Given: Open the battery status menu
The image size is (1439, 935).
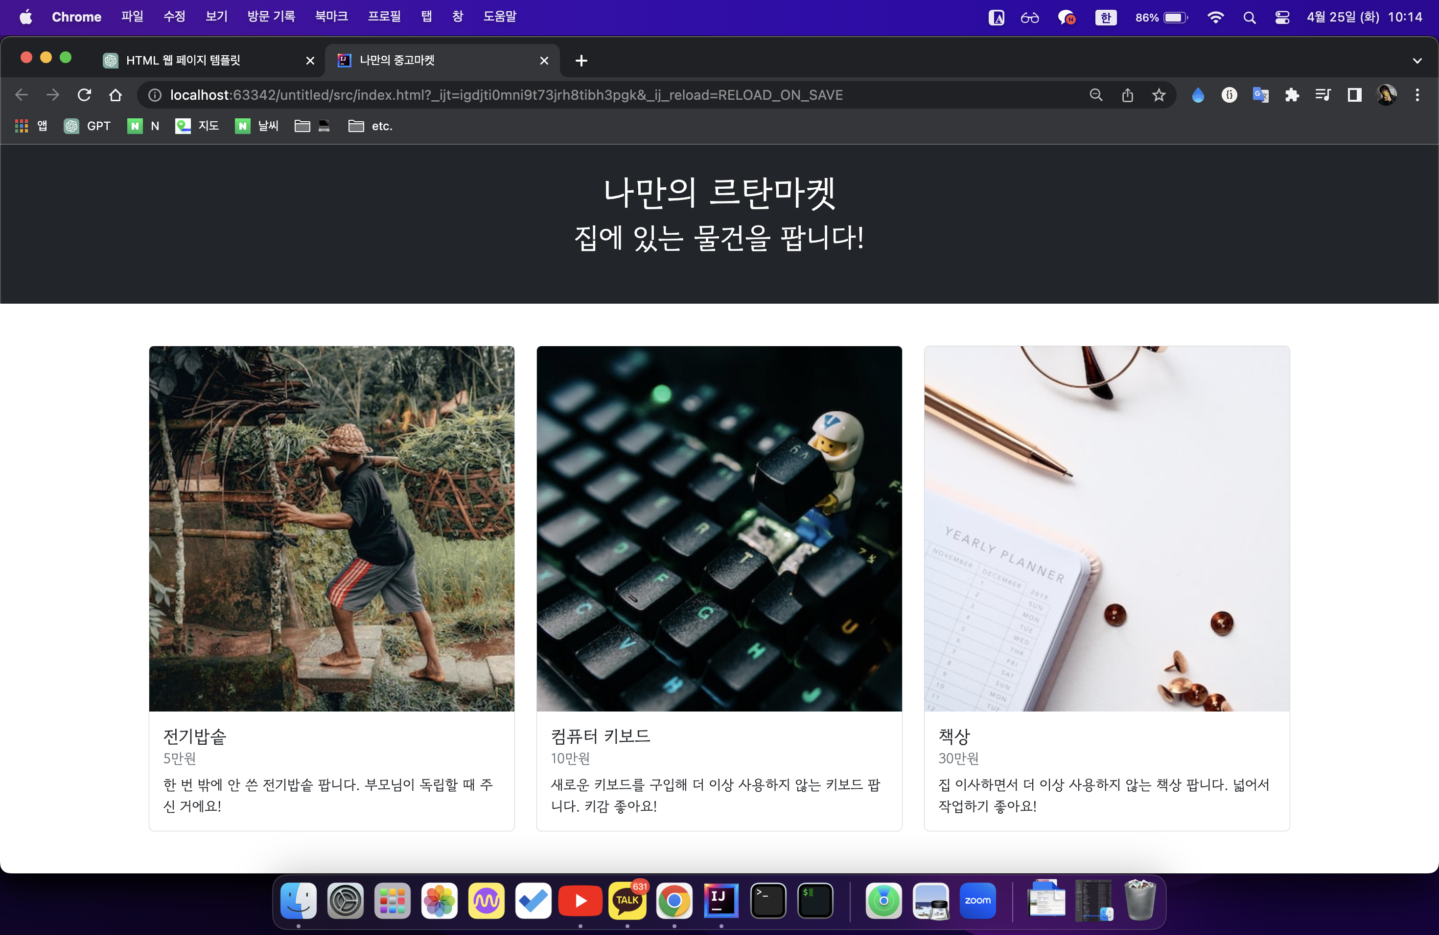Looking at the screenshot, I should tap(1161, 18).
